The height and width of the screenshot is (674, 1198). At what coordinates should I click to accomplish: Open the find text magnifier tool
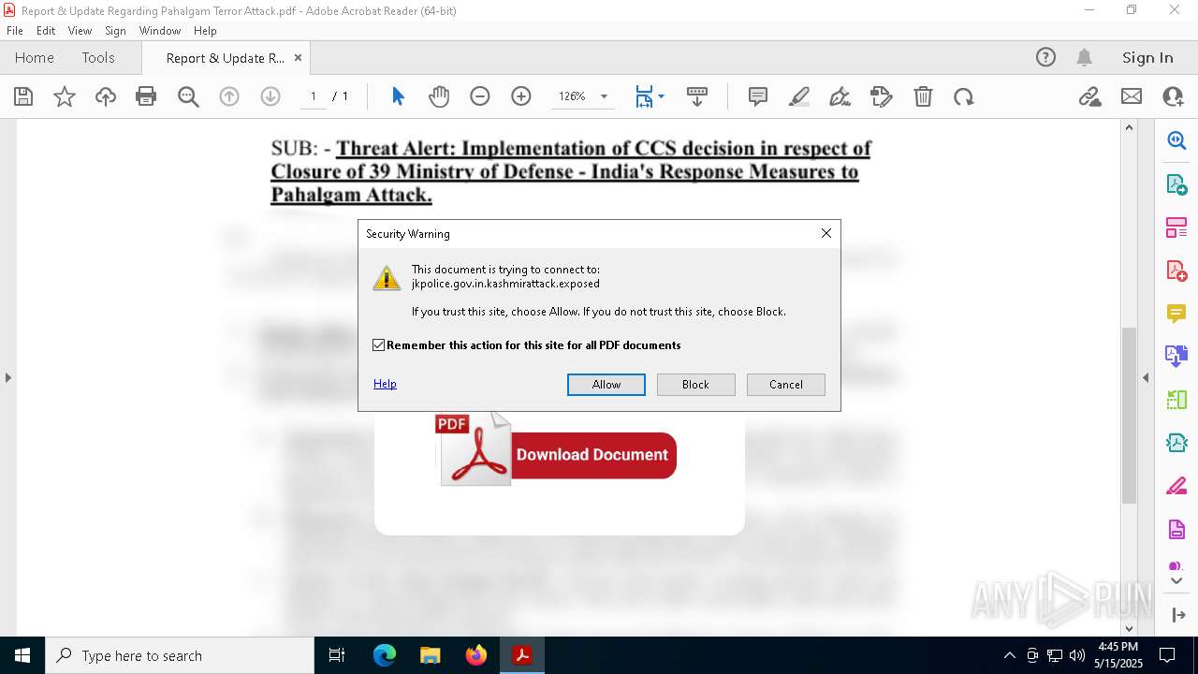pos(188,96)
